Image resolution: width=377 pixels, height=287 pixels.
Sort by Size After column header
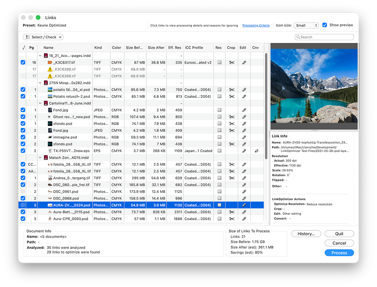(156, 48)
